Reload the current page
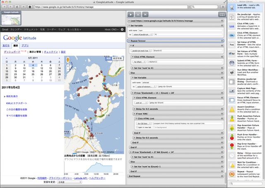The height and width of the screenshot is (188, 265). pos(17,7)
